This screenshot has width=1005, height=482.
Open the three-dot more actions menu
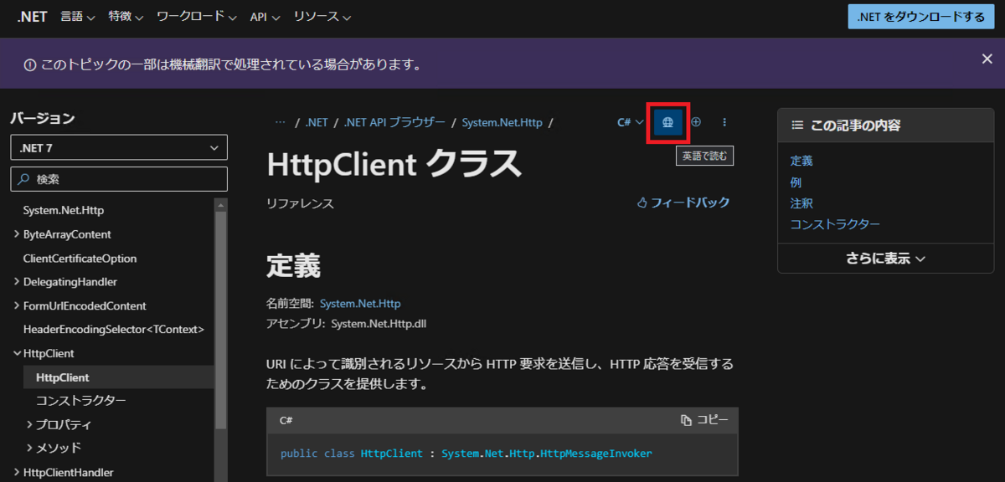[724, 122]
